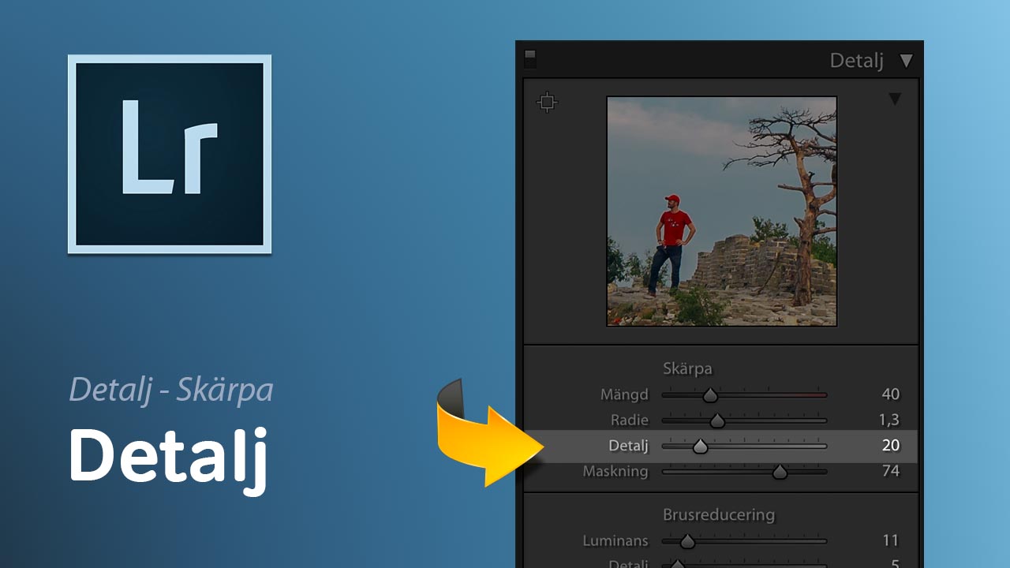
Task: Click the Skärpa section heading
Action: (x=687, y=368)
